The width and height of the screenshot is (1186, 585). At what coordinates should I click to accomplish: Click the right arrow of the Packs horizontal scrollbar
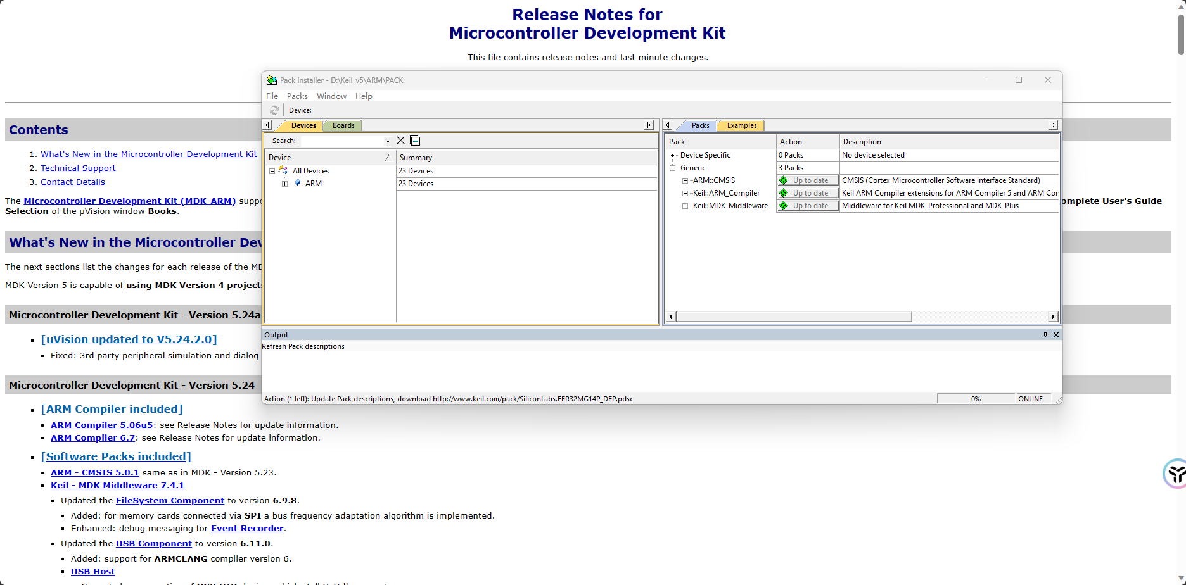tap(1053, 317)
